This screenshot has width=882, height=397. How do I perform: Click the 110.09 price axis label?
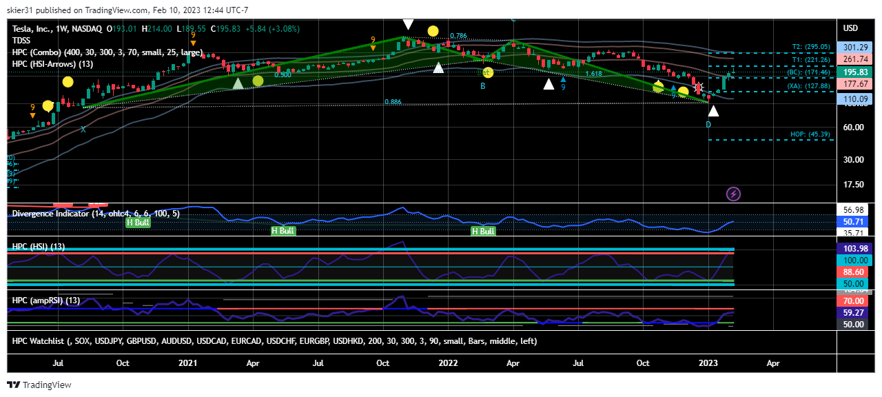[x=855, y=99]
